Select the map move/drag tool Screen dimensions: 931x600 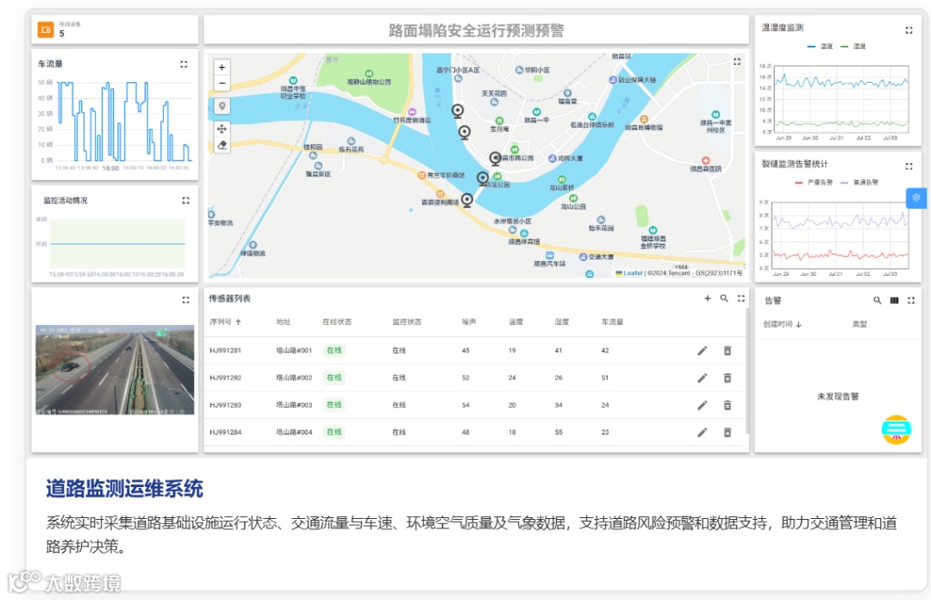(x=222, y=129)
